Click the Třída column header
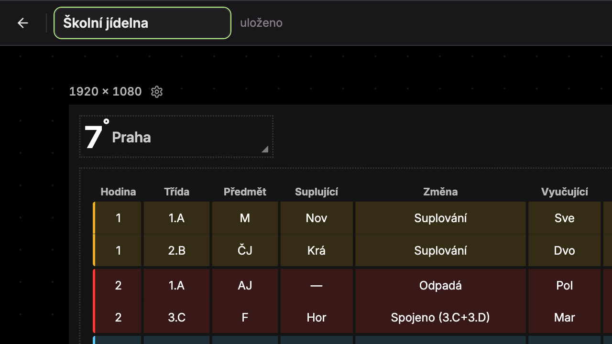The width and height of the screenshot is (612, 344). tap(177, 192)
